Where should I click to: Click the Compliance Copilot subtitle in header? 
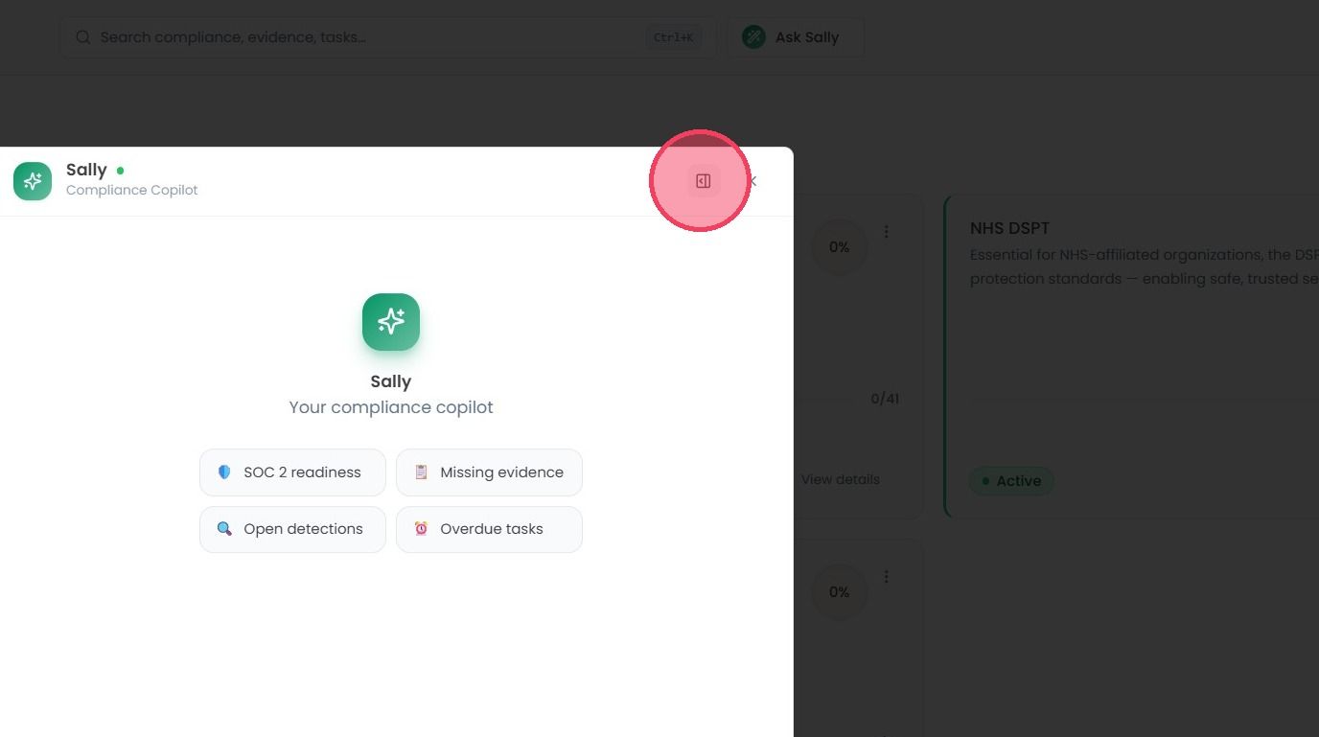pos(132,190)
